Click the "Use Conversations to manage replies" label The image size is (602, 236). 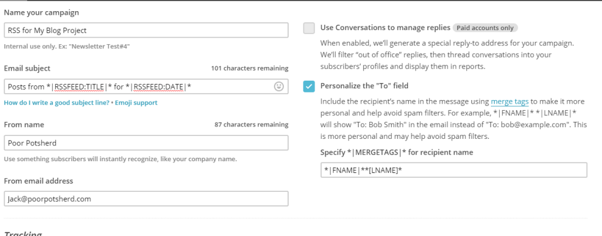[x=385, y=28]
